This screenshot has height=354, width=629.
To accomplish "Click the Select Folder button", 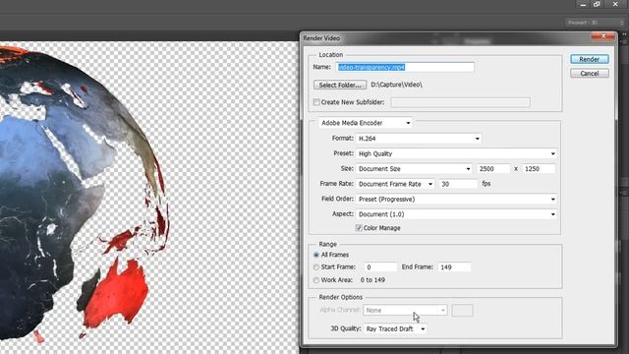I will point(340,85).
